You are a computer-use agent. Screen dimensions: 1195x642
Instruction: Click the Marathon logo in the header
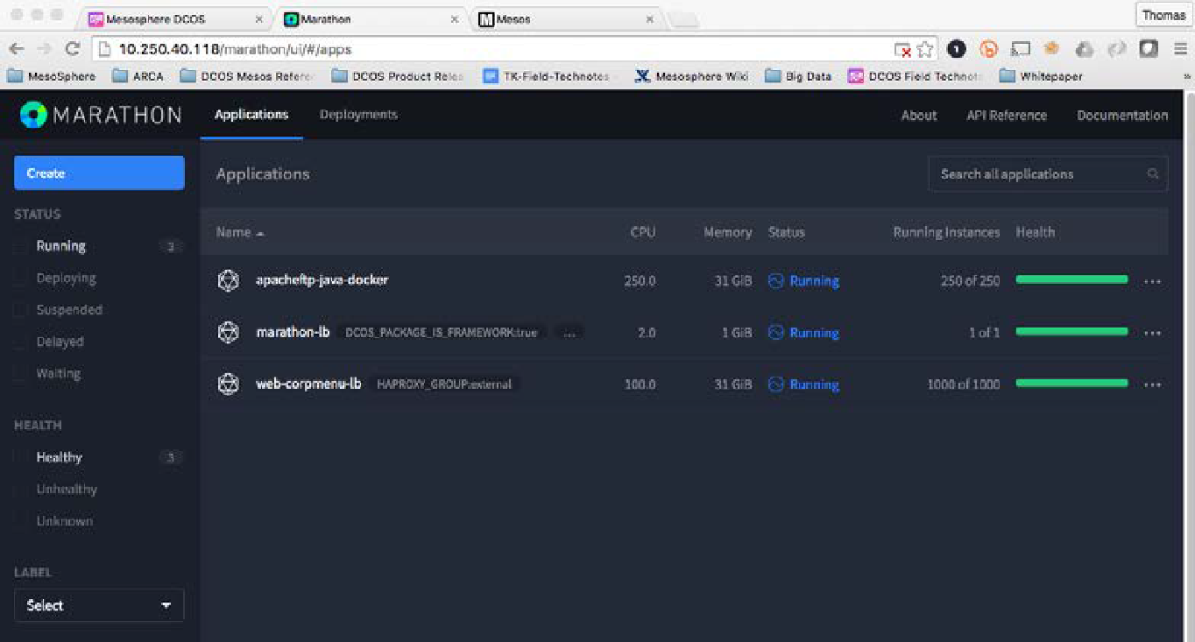101,115
